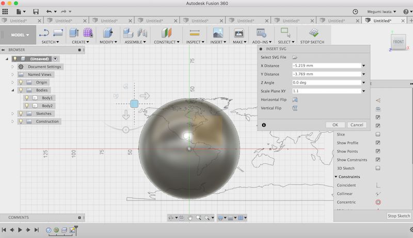
Task: Toggle the 3D Sketch checkbox
Action: [x=378, y=168]
